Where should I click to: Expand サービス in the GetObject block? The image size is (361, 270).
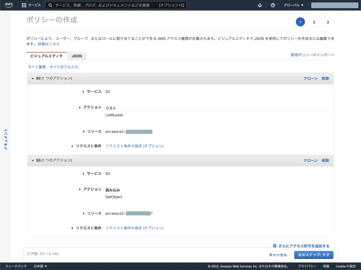tap(83, 174)
